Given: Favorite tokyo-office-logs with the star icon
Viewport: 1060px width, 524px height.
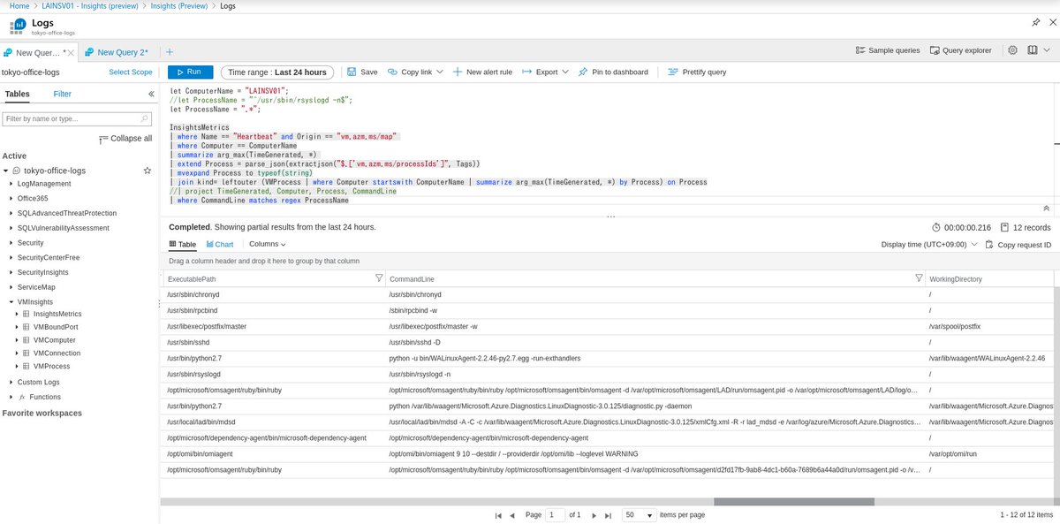Looking at the screenshot, I should [x=148, y=170].
